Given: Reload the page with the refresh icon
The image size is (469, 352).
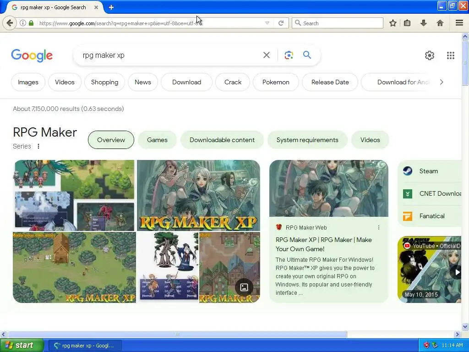Looking at the screenshot, I should (281, 23).
